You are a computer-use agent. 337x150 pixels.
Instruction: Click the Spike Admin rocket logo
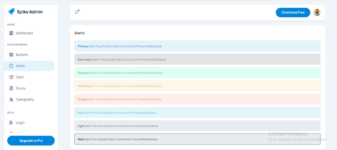(x=11, y=12)
